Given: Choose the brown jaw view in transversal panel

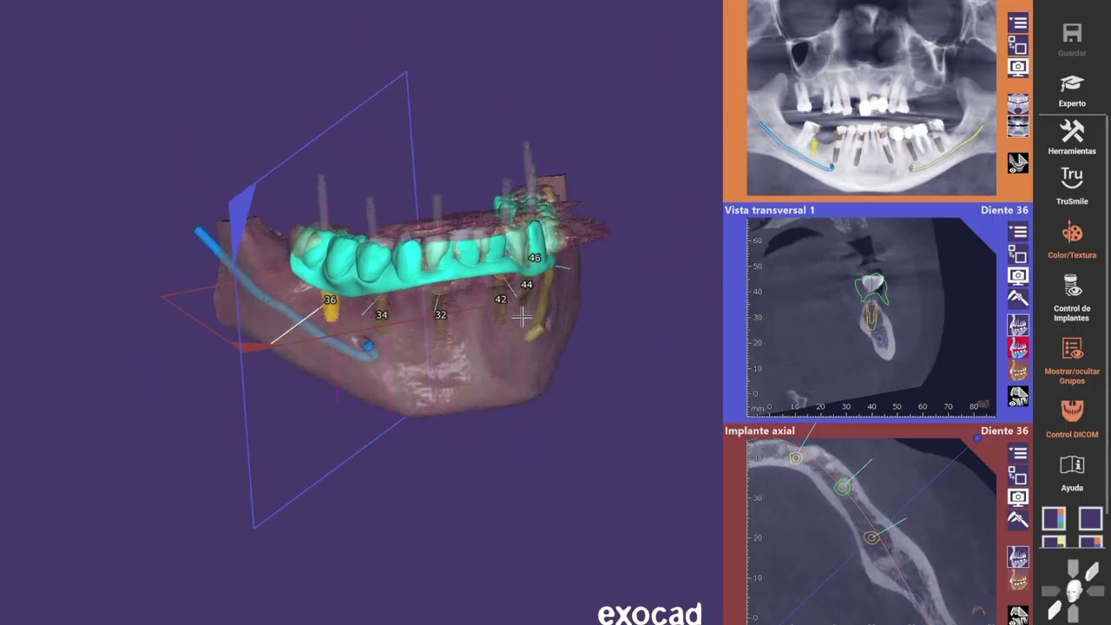Looking at the screenshot, I should 1018,371.
